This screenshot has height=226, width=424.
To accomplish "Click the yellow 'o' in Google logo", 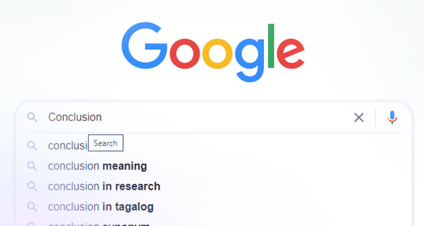I will (x=218, y=54).
